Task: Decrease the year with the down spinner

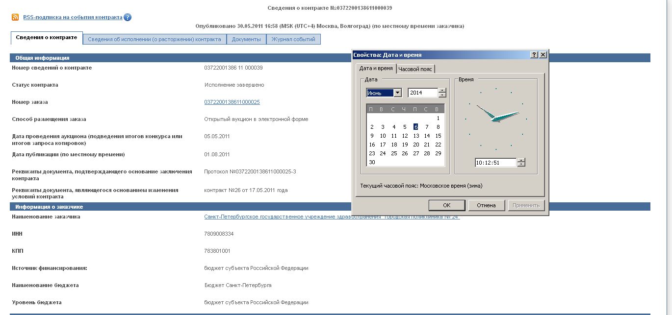Action: coord(442,95)
